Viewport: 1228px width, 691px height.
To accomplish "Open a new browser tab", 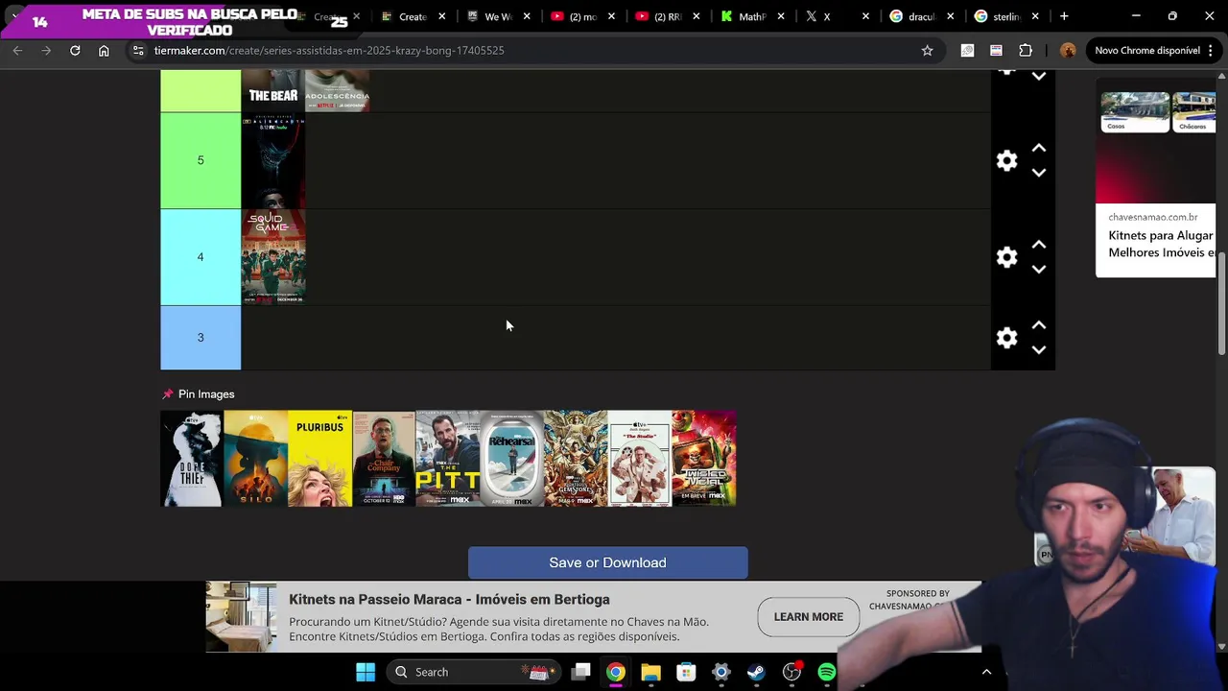I will point(1064,16).
